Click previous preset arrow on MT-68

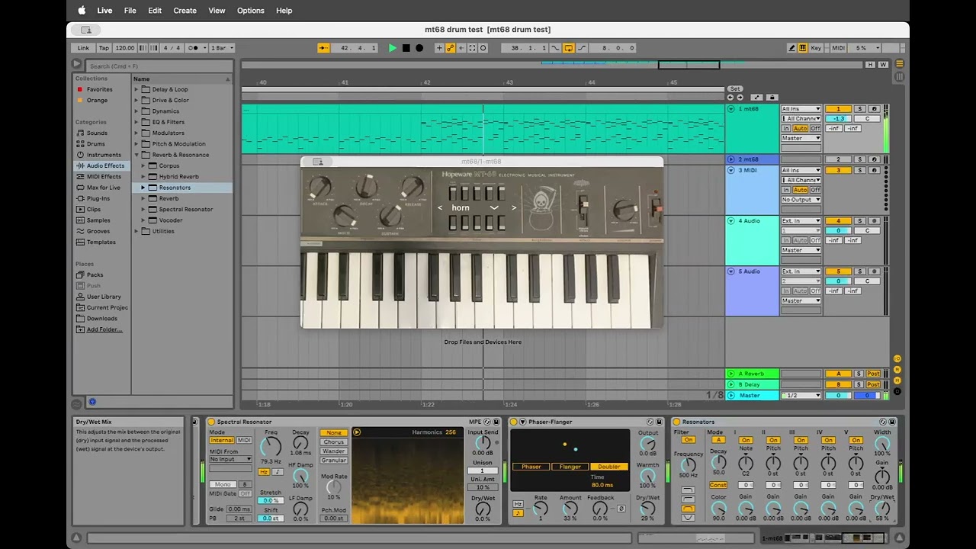tap(440, 207)
